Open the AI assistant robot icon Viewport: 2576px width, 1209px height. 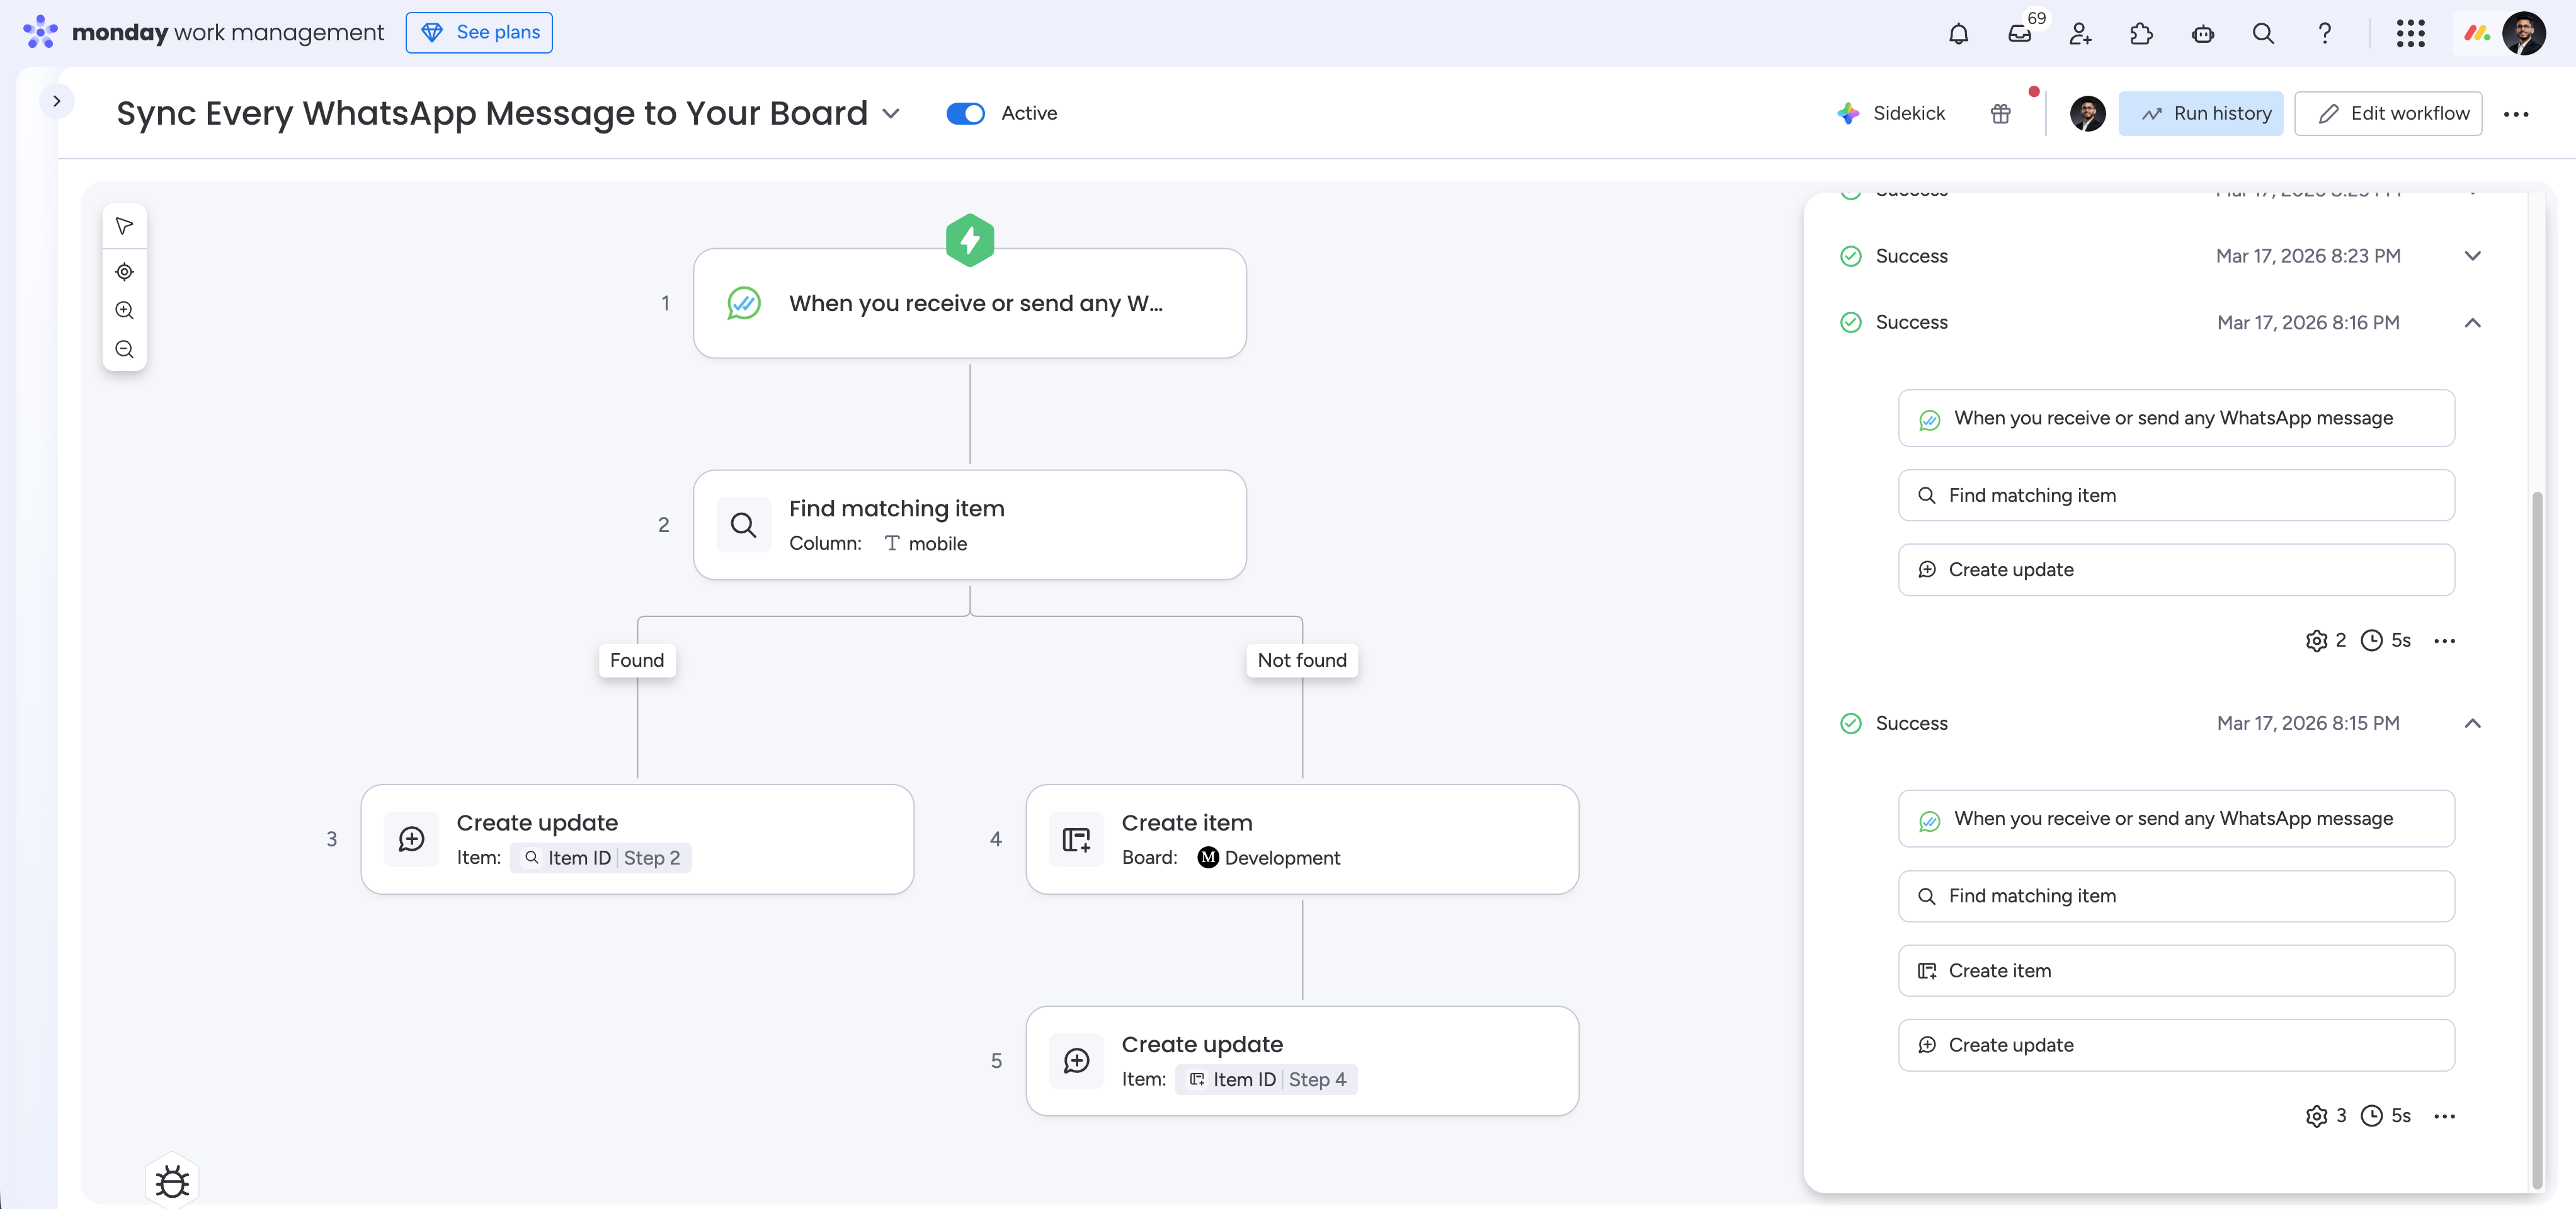(x=2203, y=33)
